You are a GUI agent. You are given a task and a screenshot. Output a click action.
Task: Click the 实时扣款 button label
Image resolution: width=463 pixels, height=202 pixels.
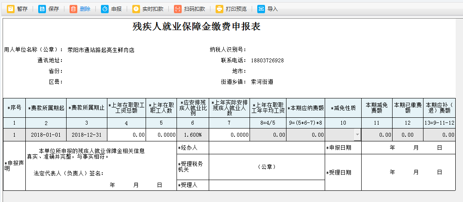tap(153, 9)
